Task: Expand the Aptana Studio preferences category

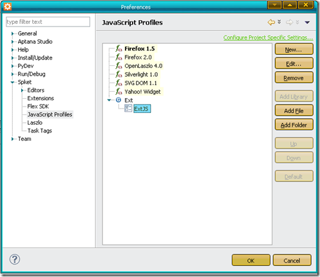Action: pos(12,42)
